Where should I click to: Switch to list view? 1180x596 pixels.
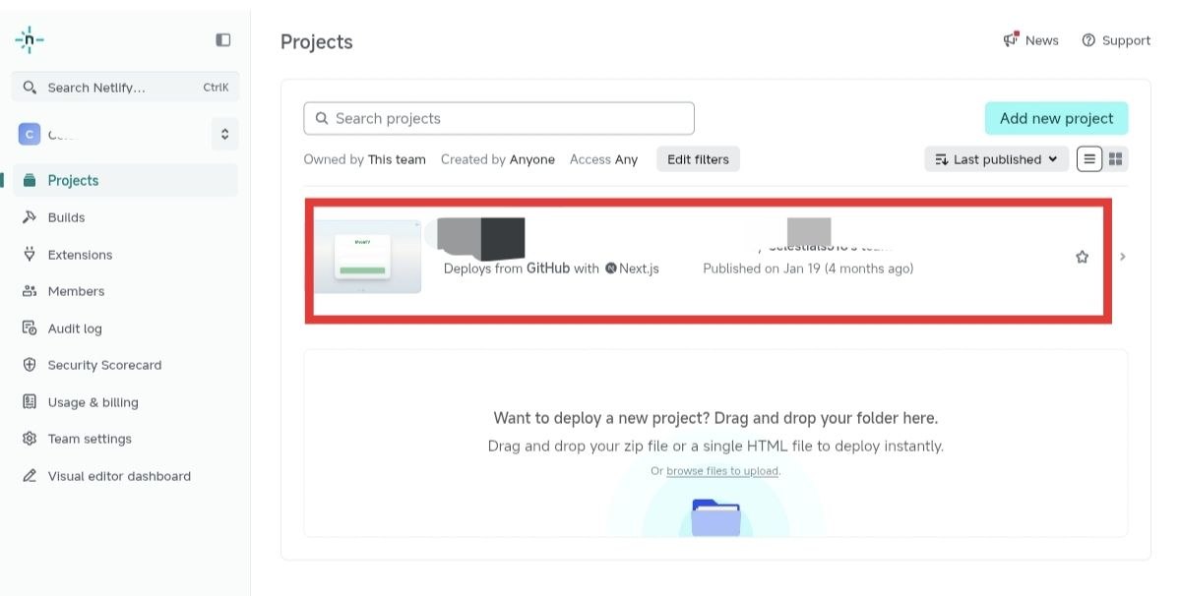pos(1088,159)
